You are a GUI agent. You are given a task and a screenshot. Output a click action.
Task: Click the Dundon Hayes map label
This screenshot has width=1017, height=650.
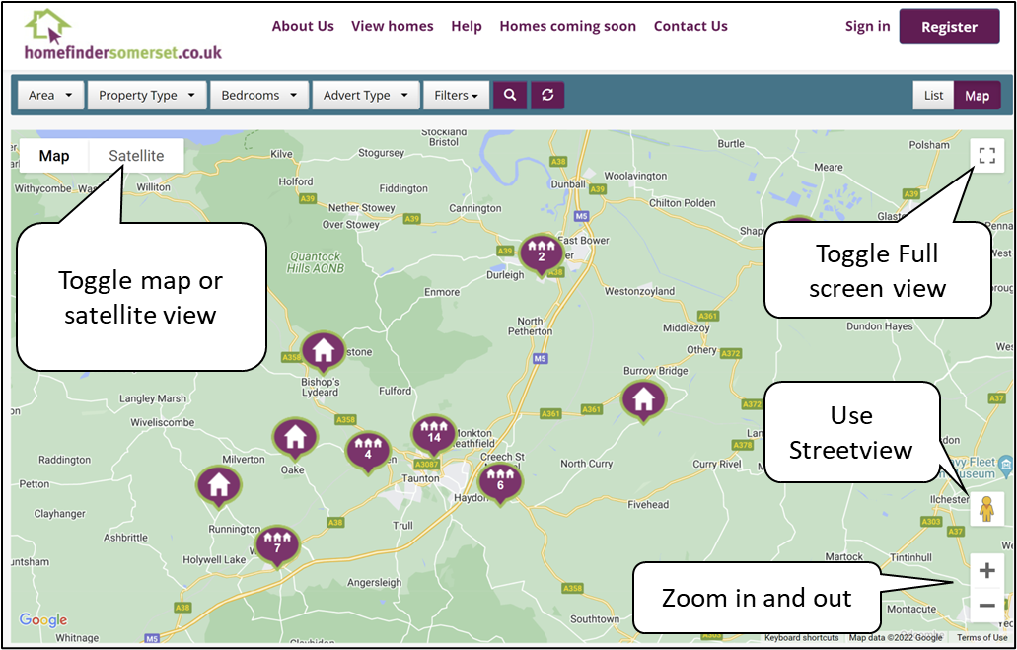tap(880, 326)
